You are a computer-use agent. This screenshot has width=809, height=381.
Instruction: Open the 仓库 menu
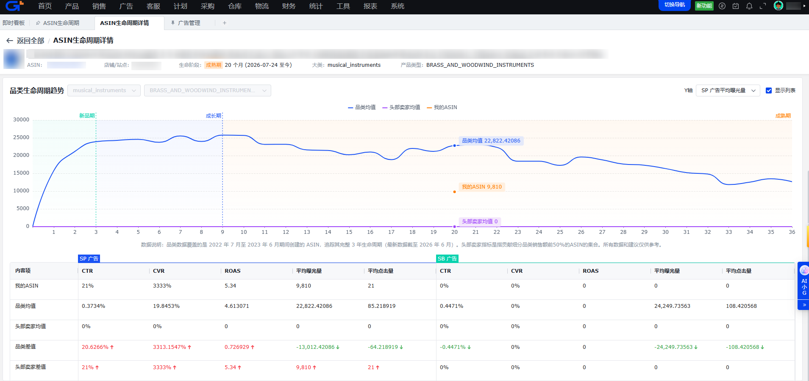pos(235,6)
